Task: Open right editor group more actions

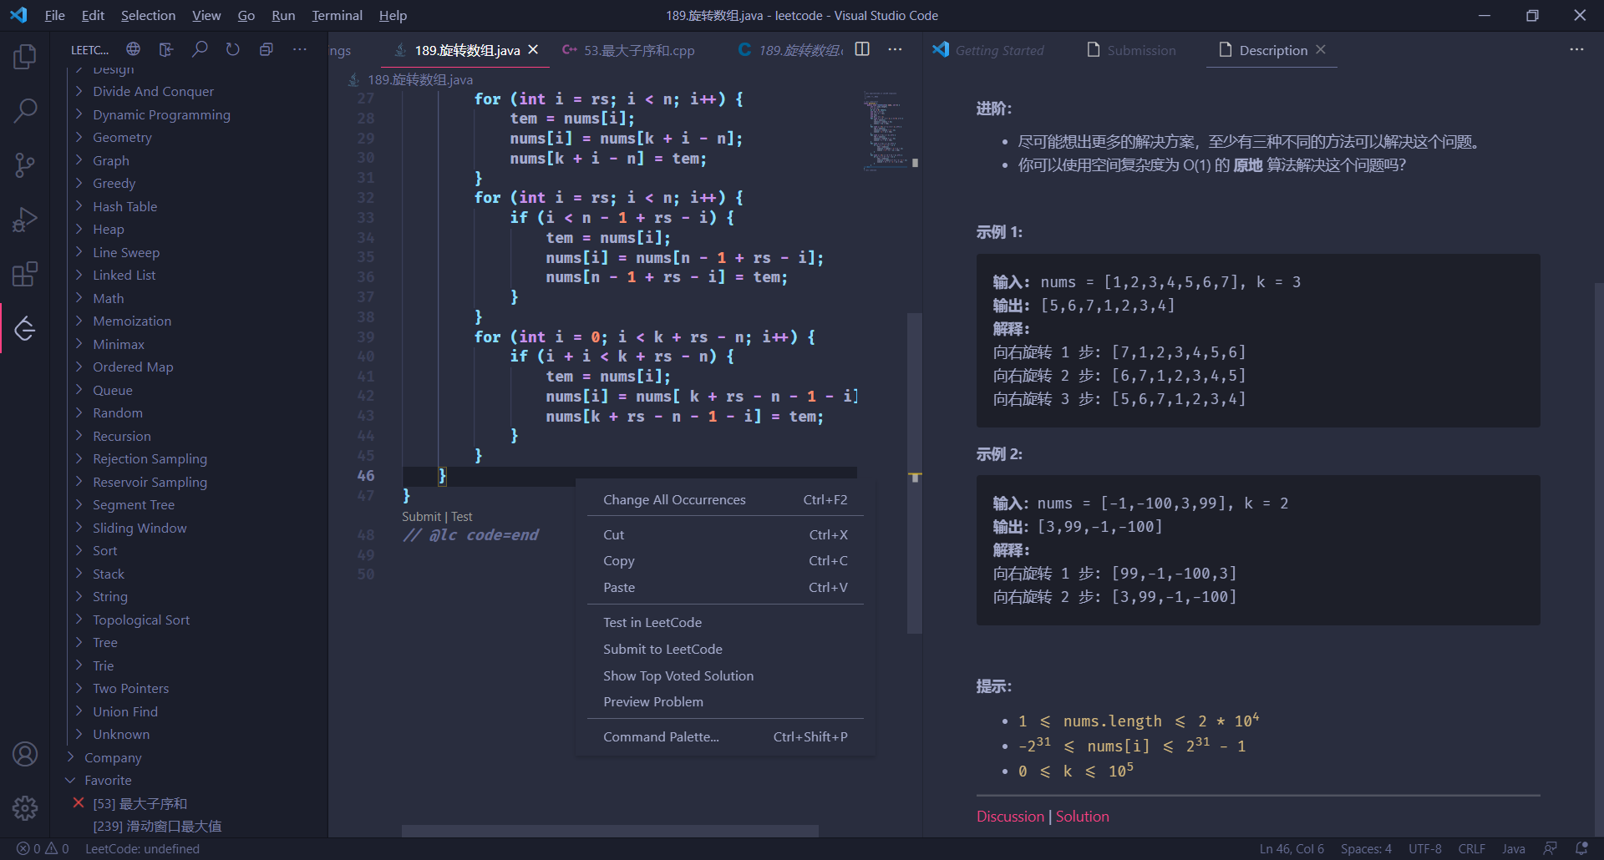Action: pos(1576,49)
